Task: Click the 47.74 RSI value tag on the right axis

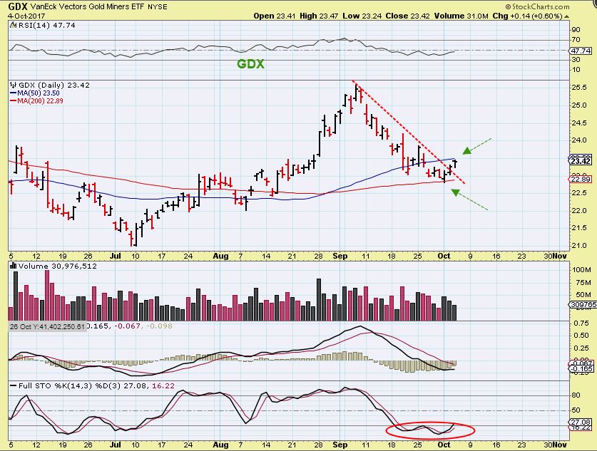Action: (x=581, y=51)
